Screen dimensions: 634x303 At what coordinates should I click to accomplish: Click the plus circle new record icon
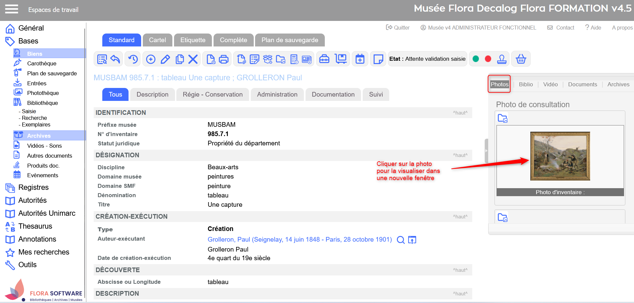(151, 59)
